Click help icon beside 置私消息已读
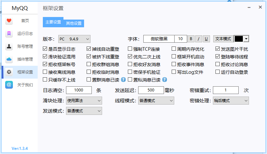The height and width of the screenshot is (154, 267). [165, 80]
